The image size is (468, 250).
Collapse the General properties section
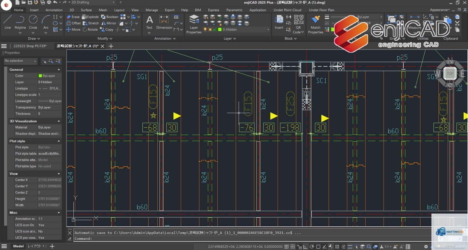(59, 70)
